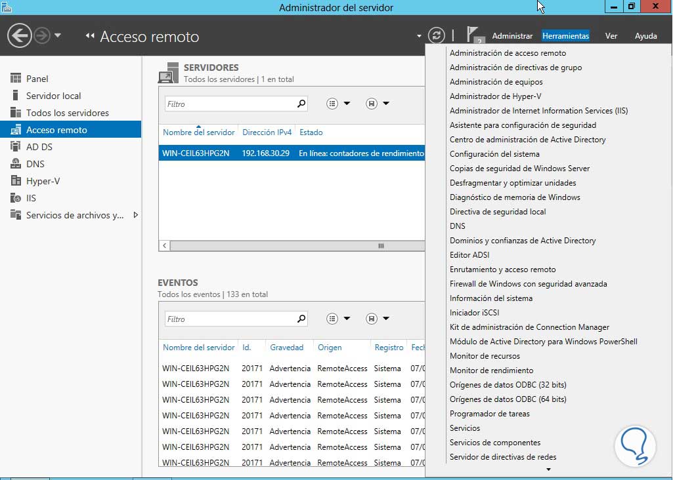Open Servicios from Herramientas menu
Screen dimensions: 675x480
click(x=464, y=428)
